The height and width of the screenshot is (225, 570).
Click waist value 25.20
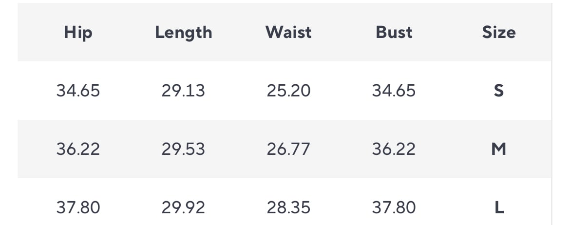click(288, 91)
